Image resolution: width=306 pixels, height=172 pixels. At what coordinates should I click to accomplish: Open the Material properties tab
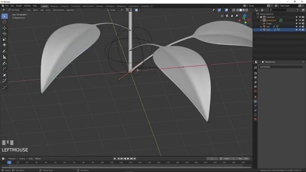coord(255,119)
